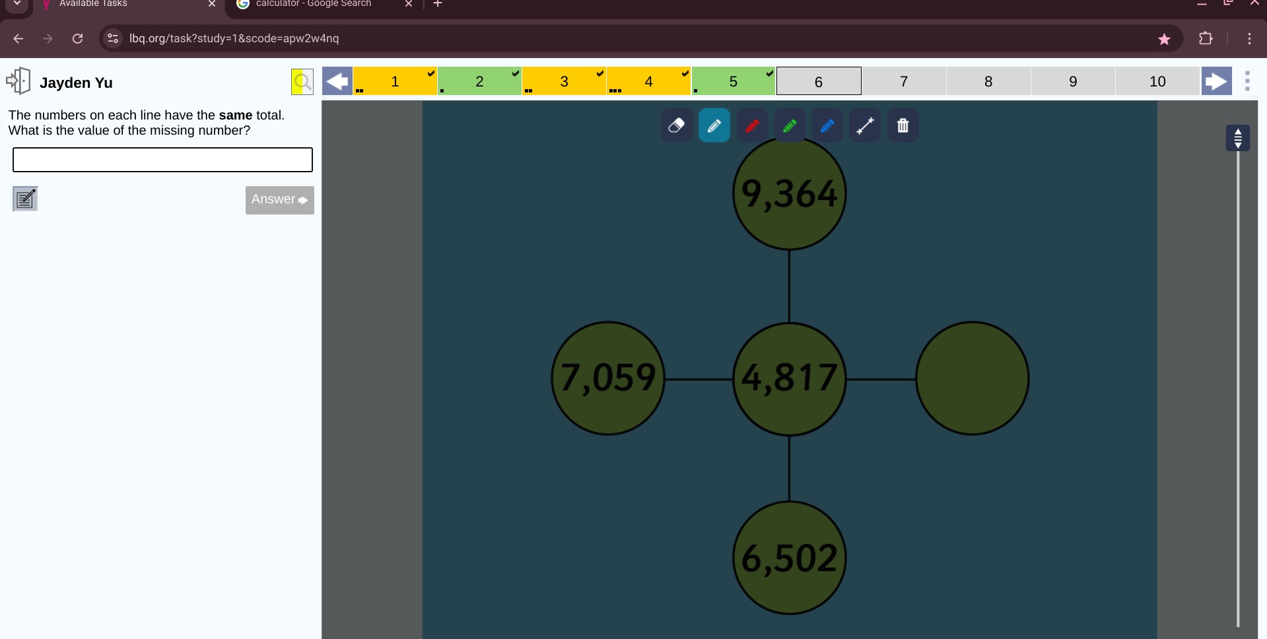Jump to question 7 tab
The height and width of the screenshot is (639, 1267).
904,81
